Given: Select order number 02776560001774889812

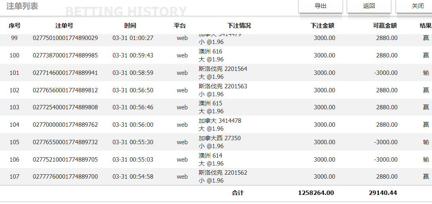Looking at the screenshot, I should [x=65, y=90].
